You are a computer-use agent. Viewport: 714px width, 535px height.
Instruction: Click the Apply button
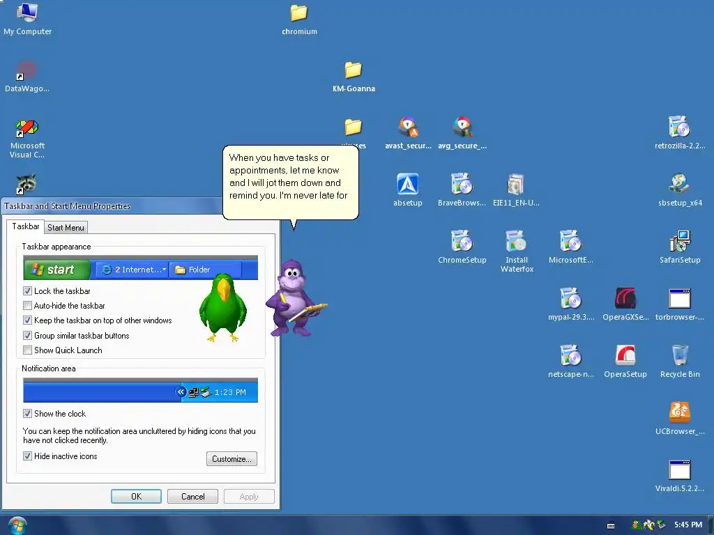click(x=249, y=496)
